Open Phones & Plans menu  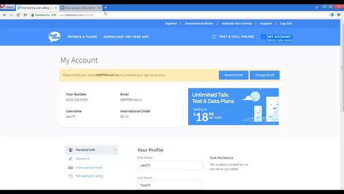[82, 37]
